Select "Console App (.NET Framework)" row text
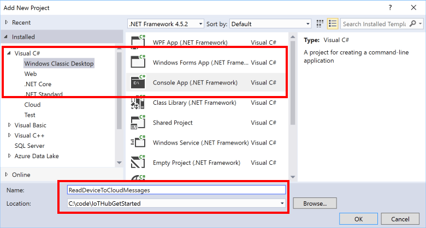 click(195, 82)
